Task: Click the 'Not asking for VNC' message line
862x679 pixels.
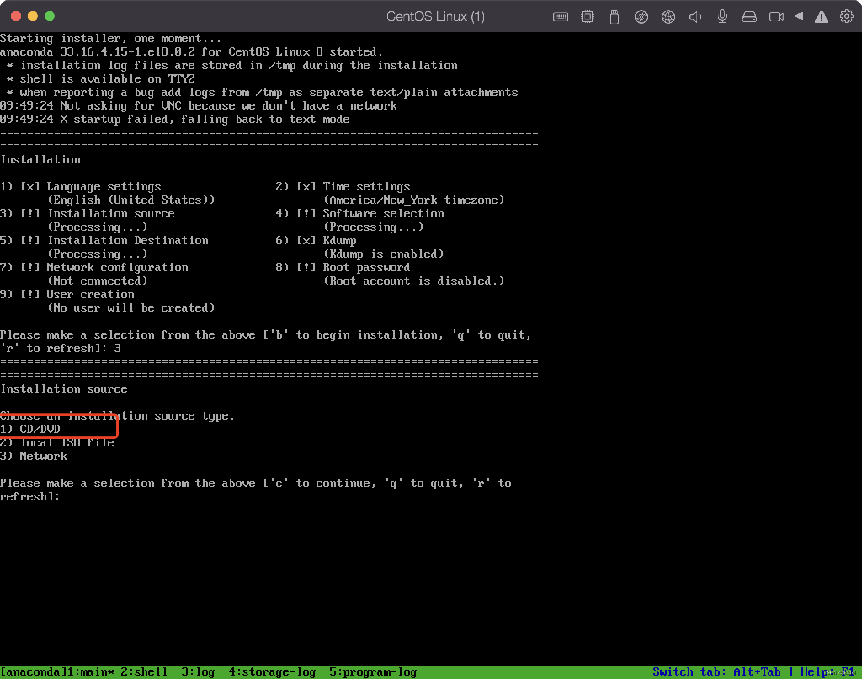Action: (198, 106)
